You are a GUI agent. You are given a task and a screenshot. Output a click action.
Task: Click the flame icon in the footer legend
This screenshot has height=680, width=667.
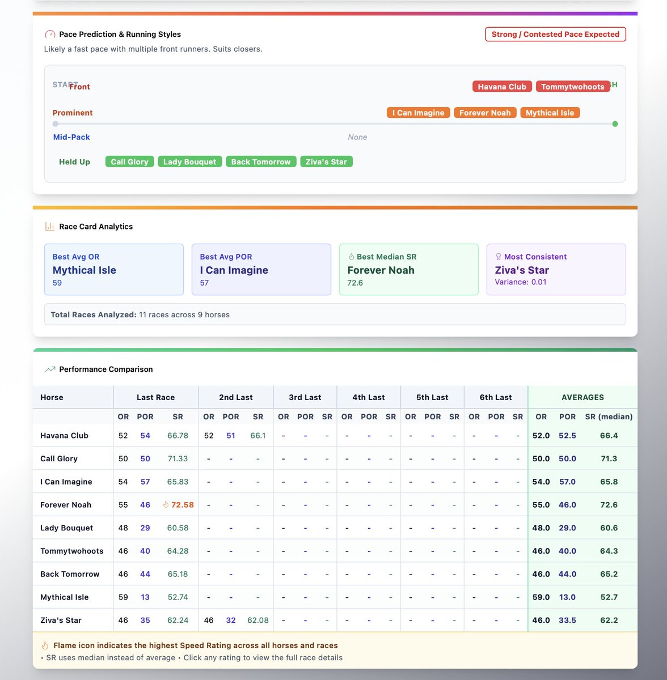coord(45,645)
